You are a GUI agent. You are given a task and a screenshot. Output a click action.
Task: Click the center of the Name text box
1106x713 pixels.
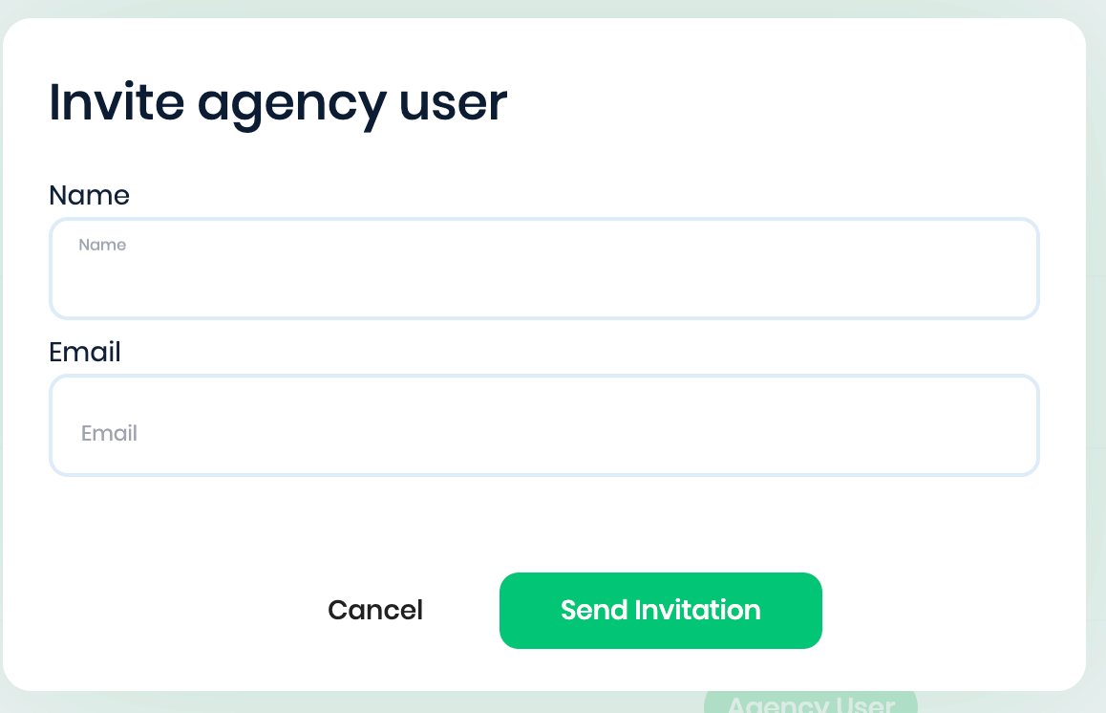click(543, 269)
